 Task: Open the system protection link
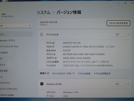tap(84, 73)
